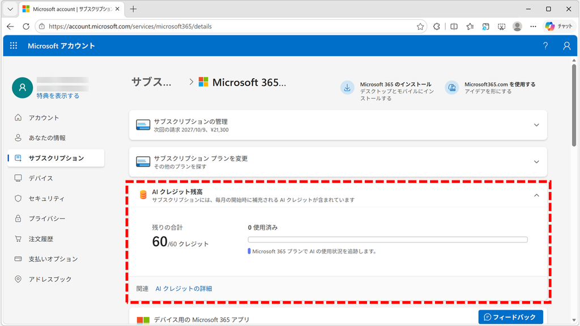580x326 pixels.
Task: Collapse the AI クレジット残高 section
Action: click(x=536, y=195)
